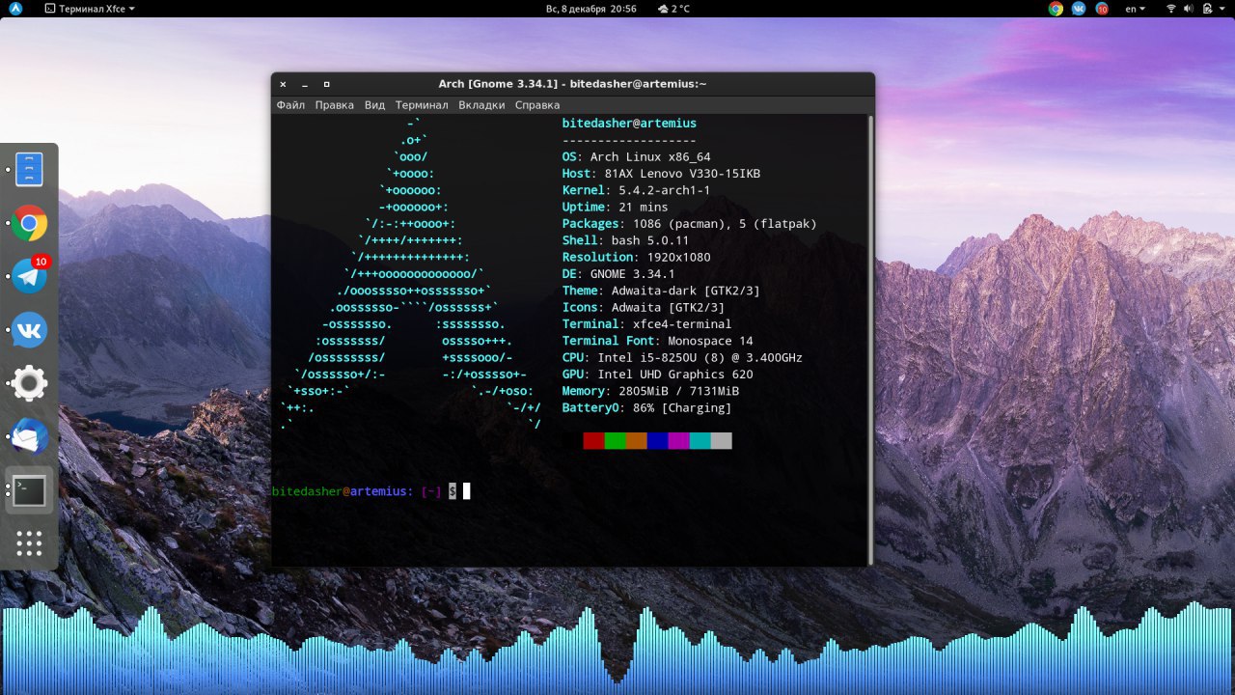The height and width of the screenshot is (695, 1235).
Task: Click the 'DE: GNOME 3.34.1' line
Action: point(618,274)
